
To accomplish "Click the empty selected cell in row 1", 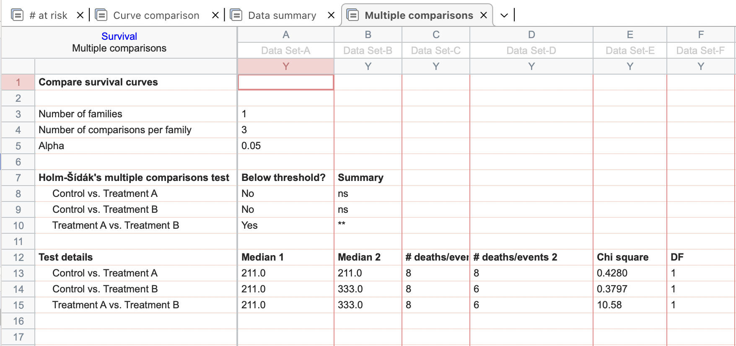I will coord(286,82).
